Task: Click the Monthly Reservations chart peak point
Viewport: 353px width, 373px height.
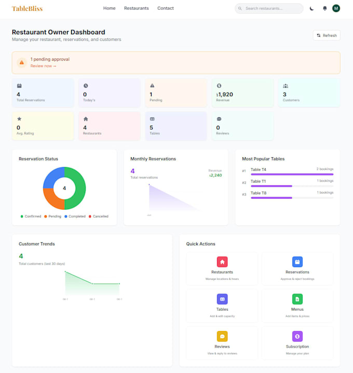Action: 149,185
